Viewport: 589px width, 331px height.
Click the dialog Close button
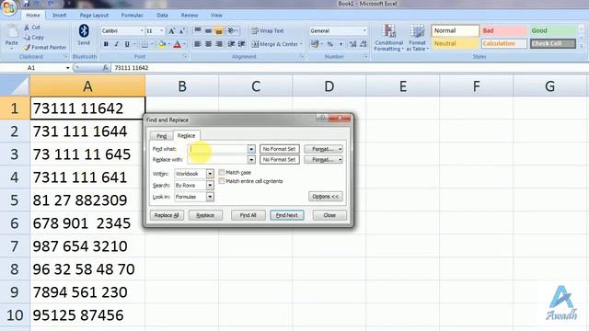tap(329, 215)
